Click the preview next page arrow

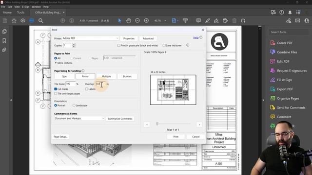point(199,124)
